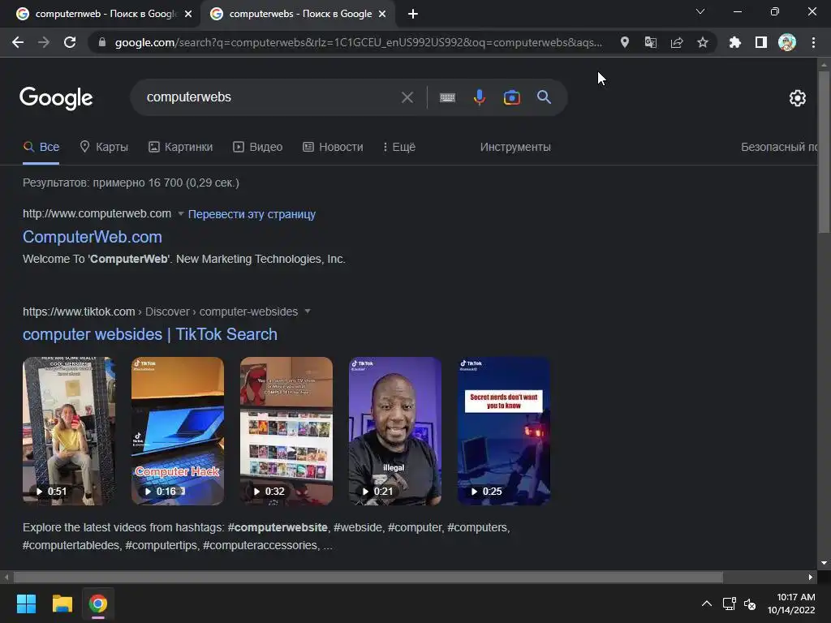Open the tab search chevron

tap(700, 11)
